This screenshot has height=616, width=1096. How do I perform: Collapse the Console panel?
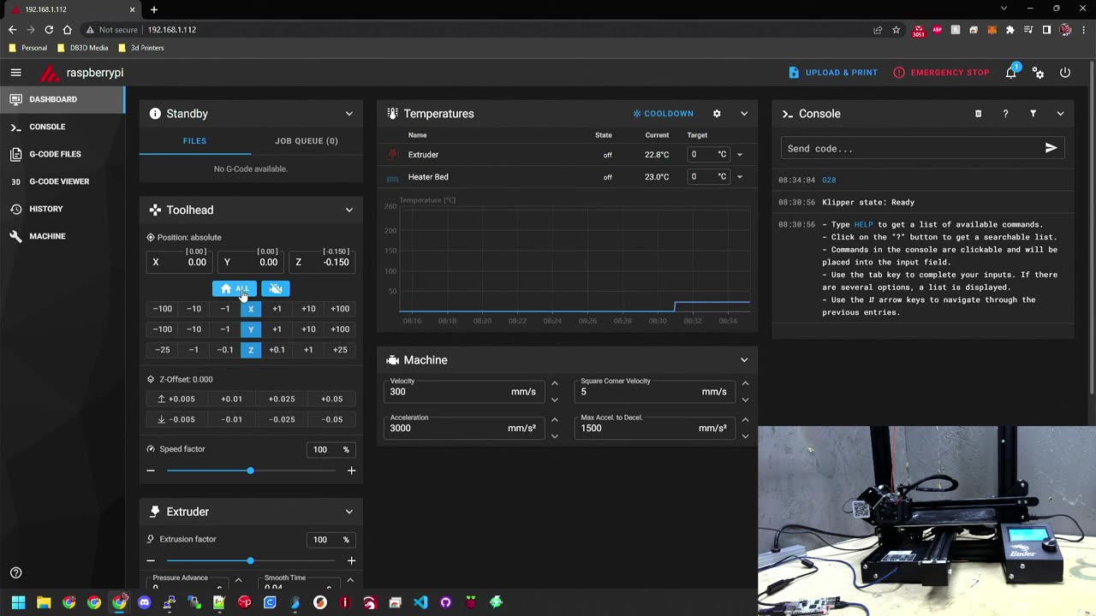[x=1060, y=114]
